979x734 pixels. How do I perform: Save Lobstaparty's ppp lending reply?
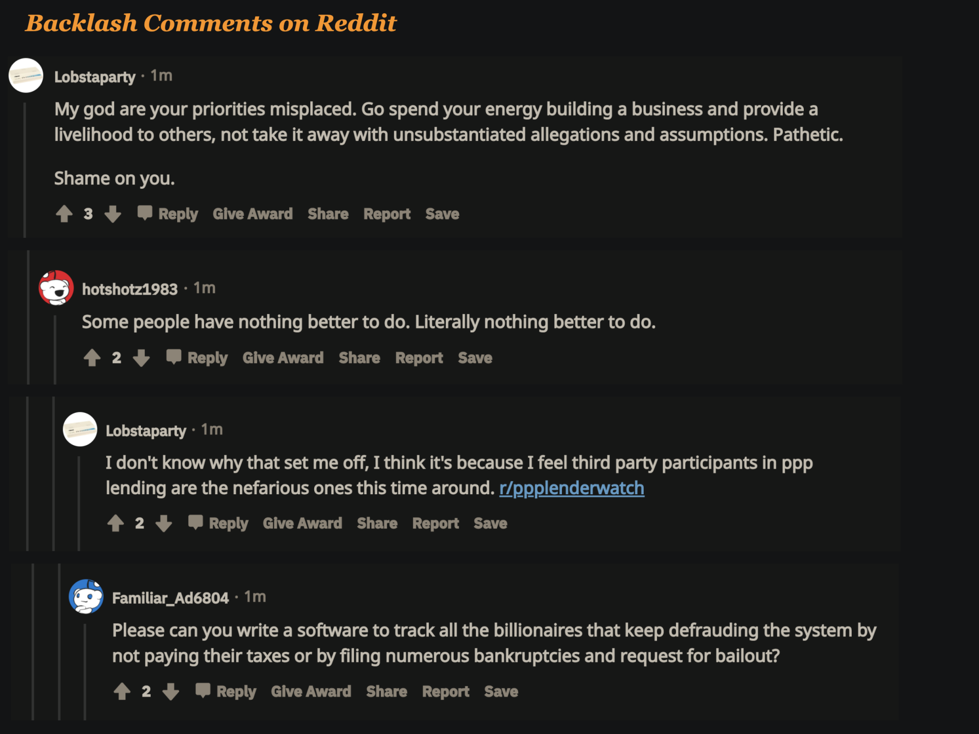pos(490,523)
